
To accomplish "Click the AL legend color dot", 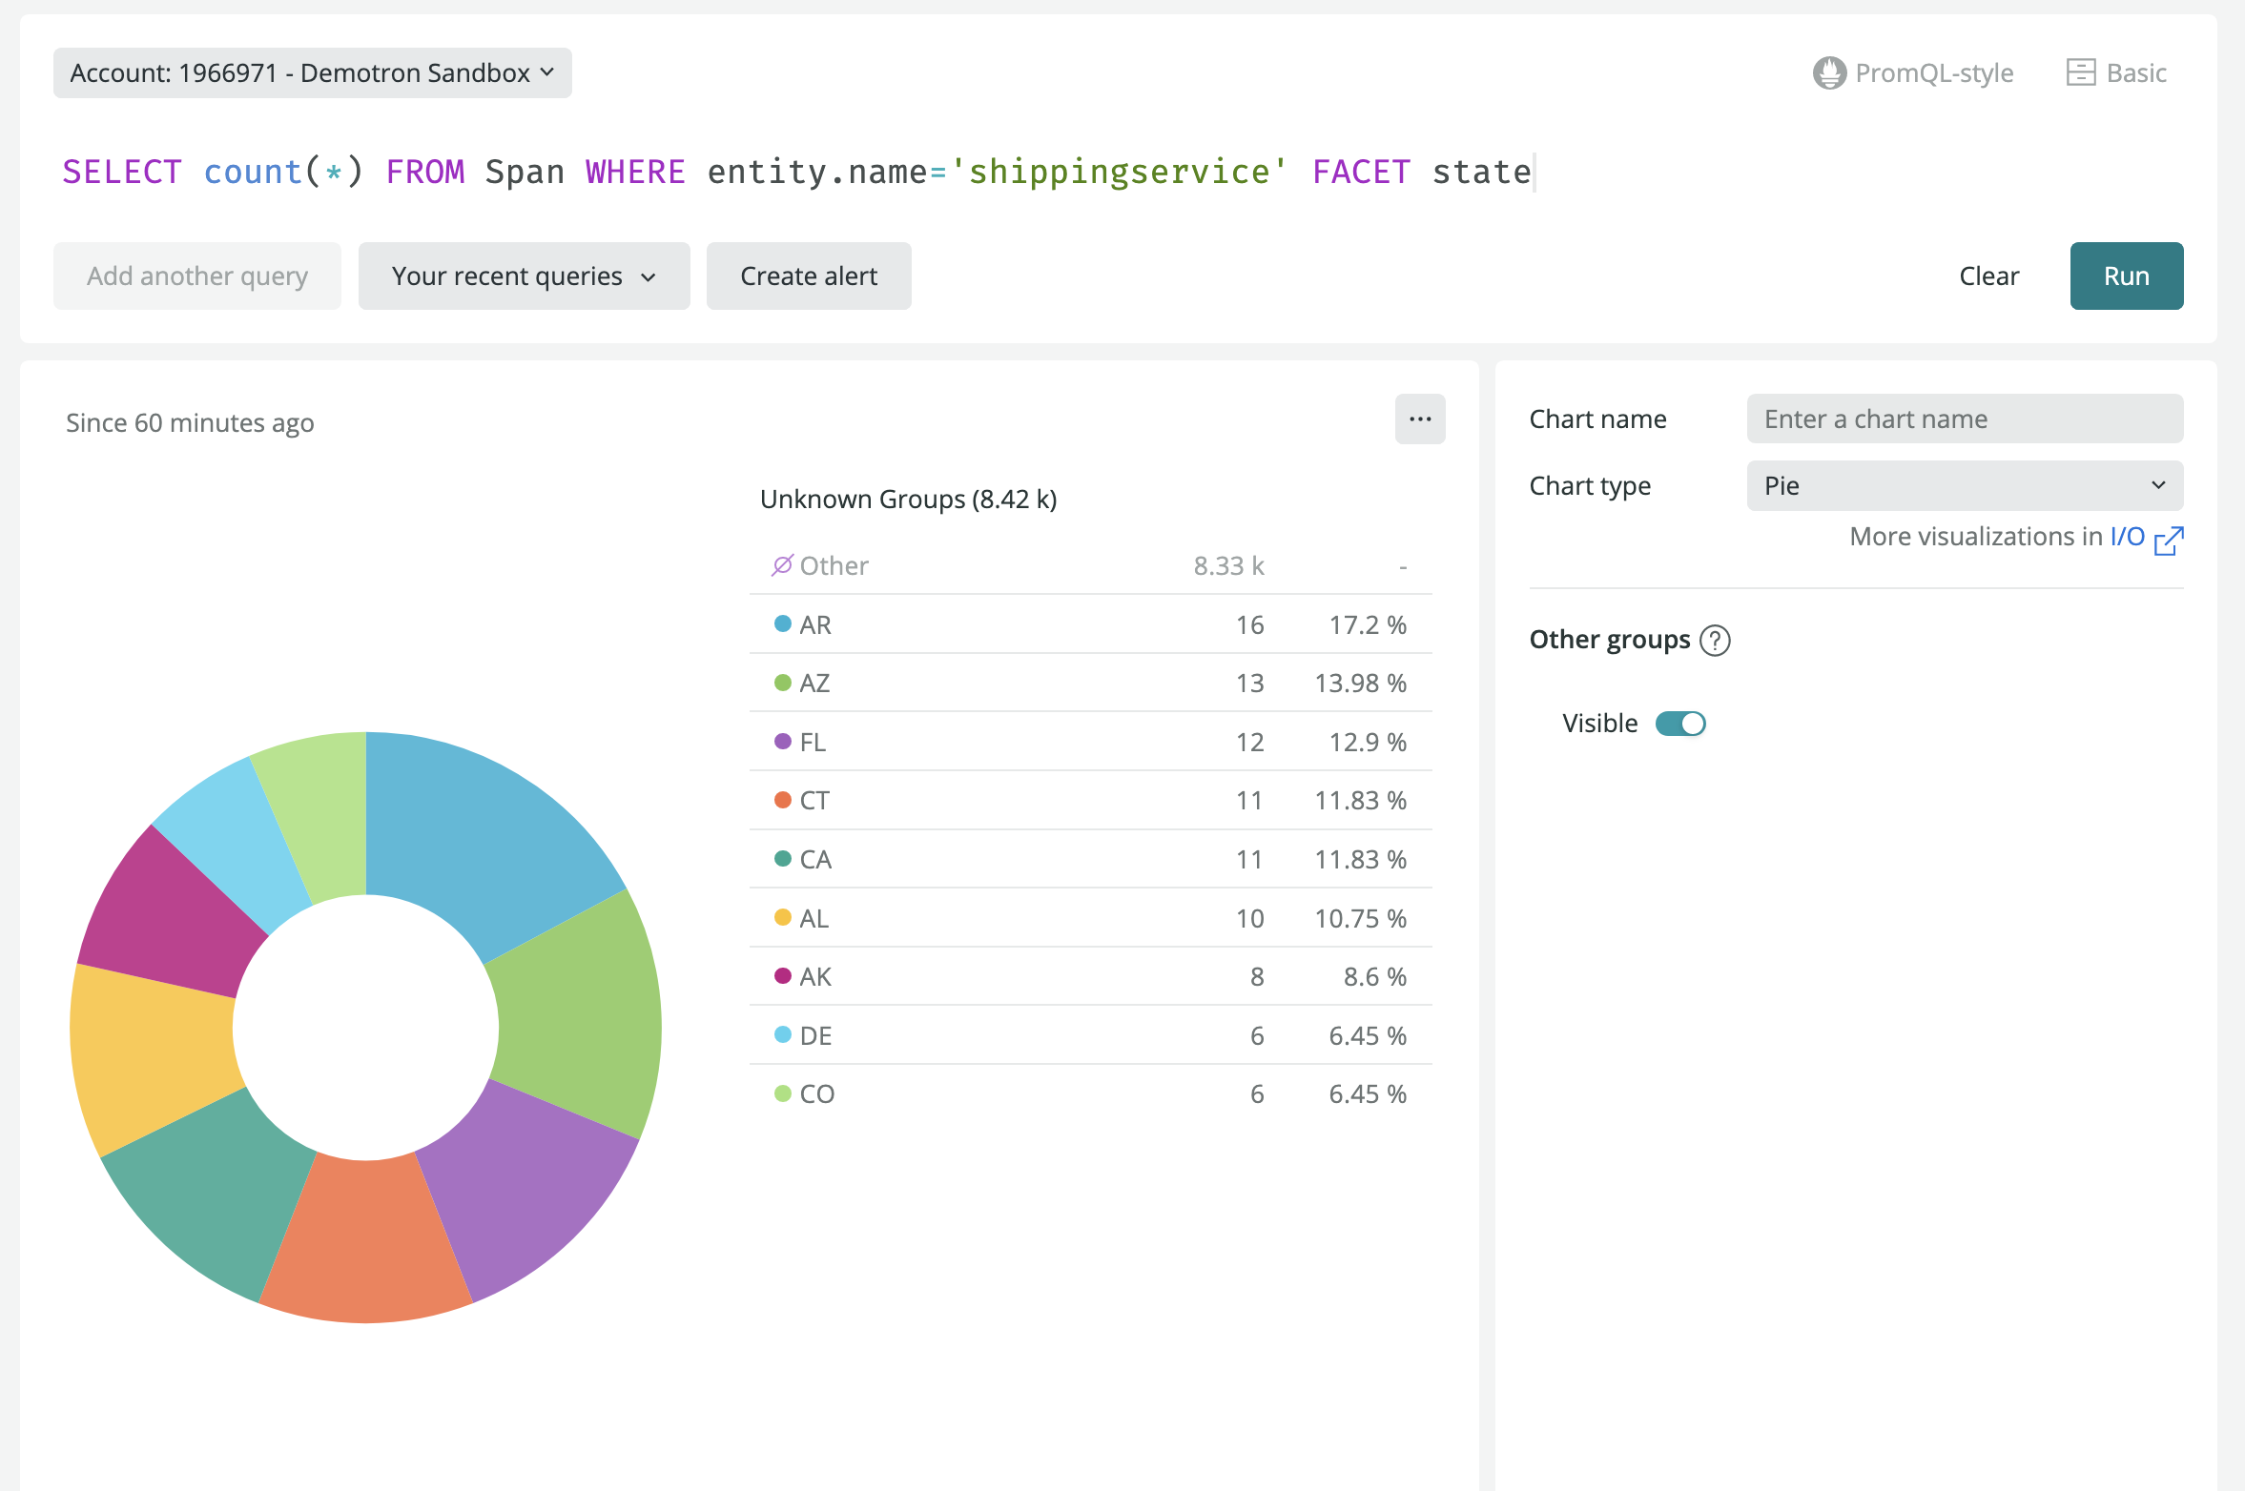I will [782, 917].
